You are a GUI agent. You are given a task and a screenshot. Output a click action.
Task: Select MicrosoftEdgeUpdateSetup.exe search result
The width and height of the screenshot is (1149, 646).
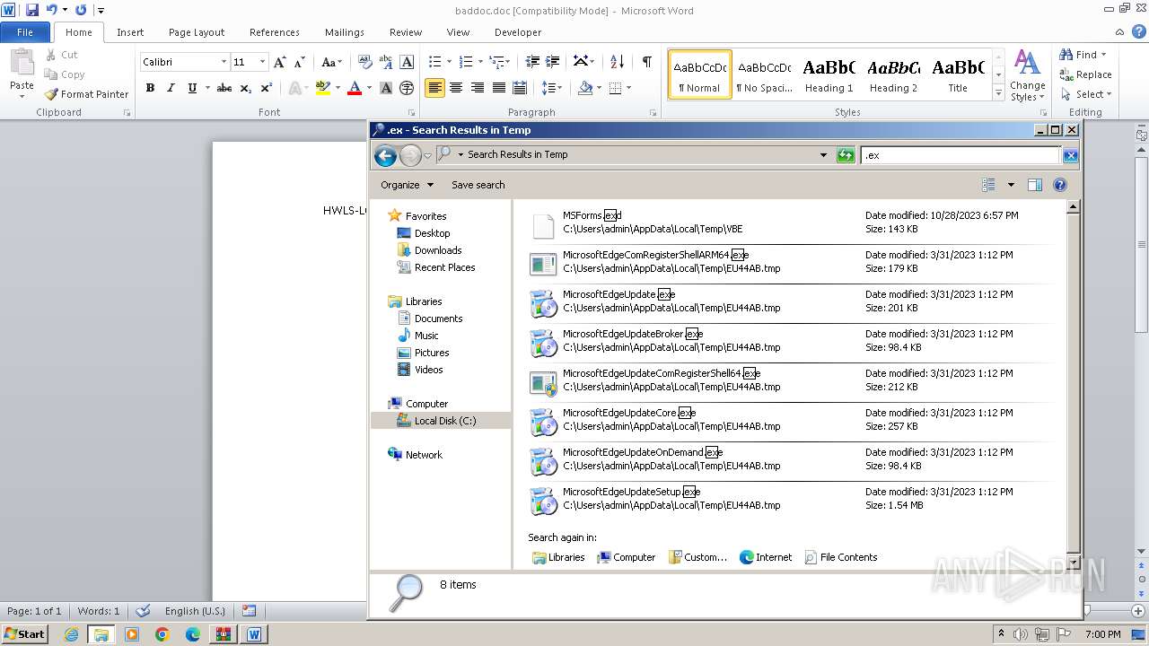(790, 499)
